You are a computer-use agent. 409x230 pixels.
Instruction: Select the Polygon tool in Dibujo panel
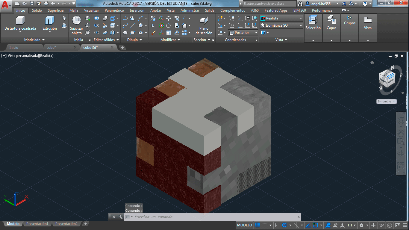click(125, 33)
